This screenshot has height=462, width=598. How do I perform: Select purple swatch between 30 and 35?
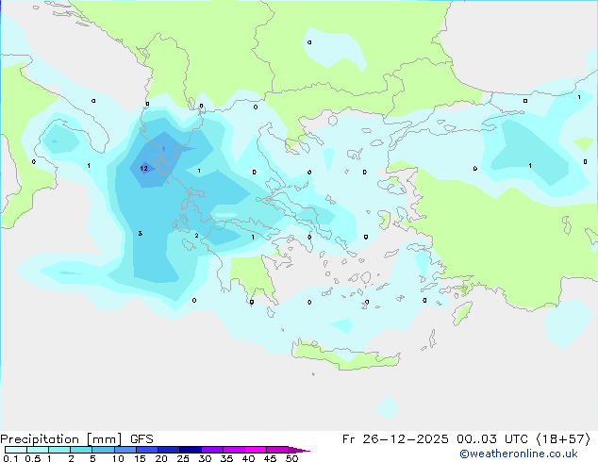(x=212, y=450)
